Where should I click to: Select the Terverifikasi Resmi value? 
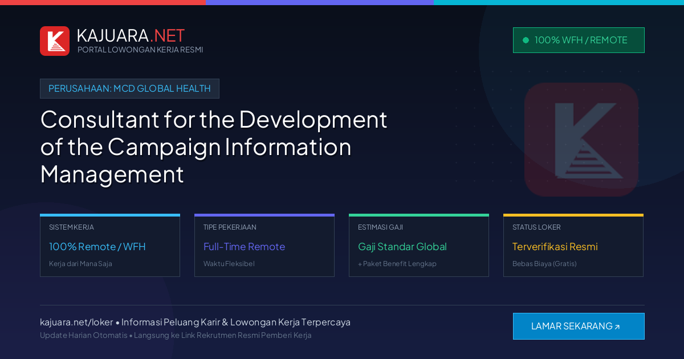555,247
